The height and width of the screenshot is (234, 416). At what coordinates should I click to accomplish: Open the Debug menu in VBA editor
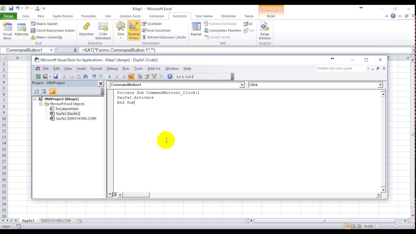click(112, 69)
